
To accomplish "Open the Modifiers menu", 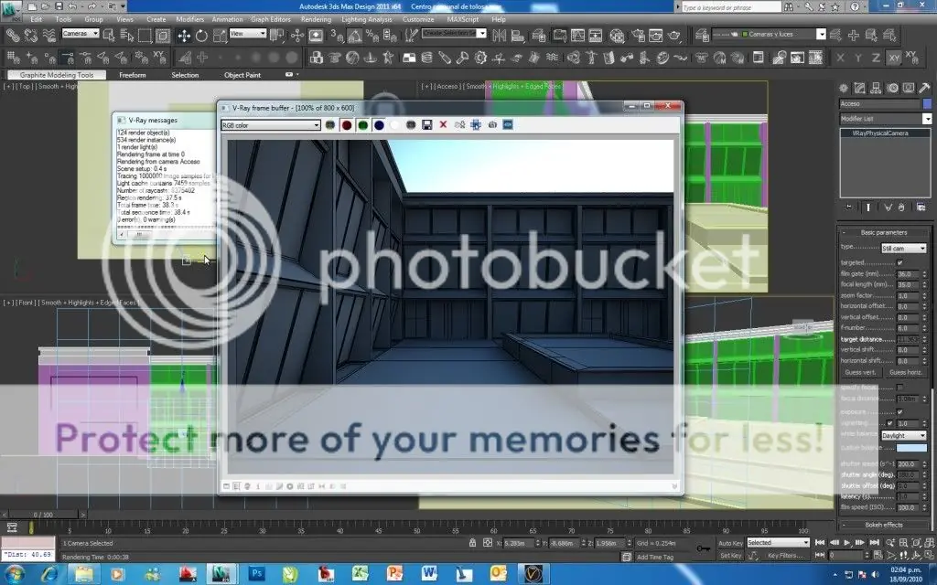I will pos(190,19).
